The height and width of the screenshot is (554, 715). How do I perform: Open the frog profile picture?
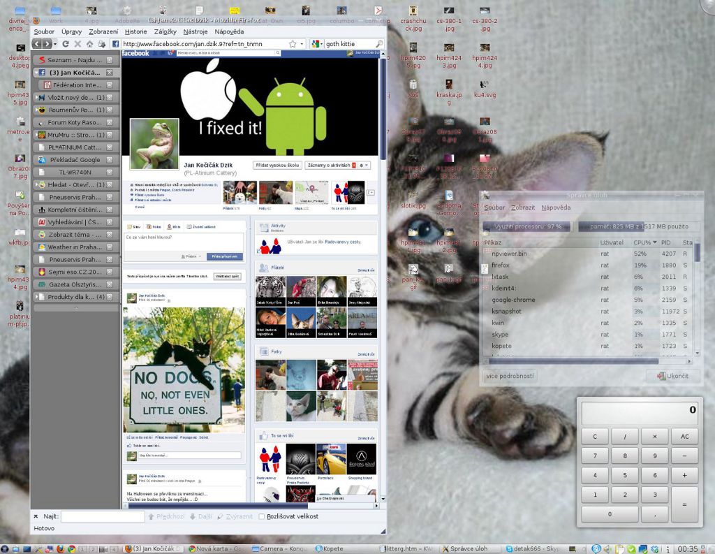[x=154, y=144]
